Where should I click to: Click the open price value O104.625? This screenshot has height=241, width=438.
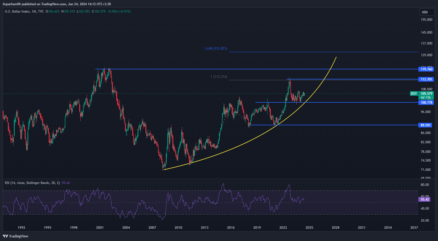point(52,11)
